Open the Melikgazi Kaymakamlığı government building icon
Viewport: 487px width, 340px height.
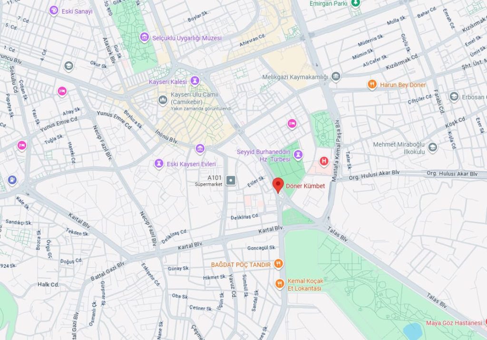(336, 76)
